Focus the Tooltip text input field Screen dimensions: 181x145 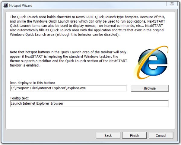pyautogui.click(x=121, y=103)
